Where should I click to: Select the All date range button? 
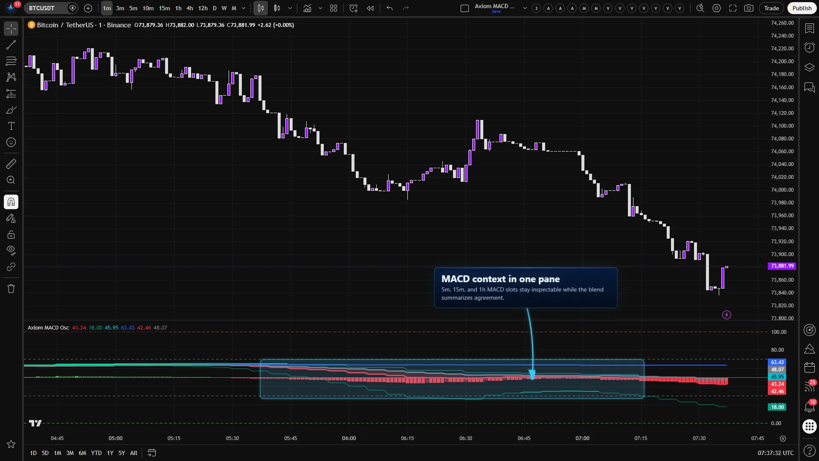coord(134,453)
